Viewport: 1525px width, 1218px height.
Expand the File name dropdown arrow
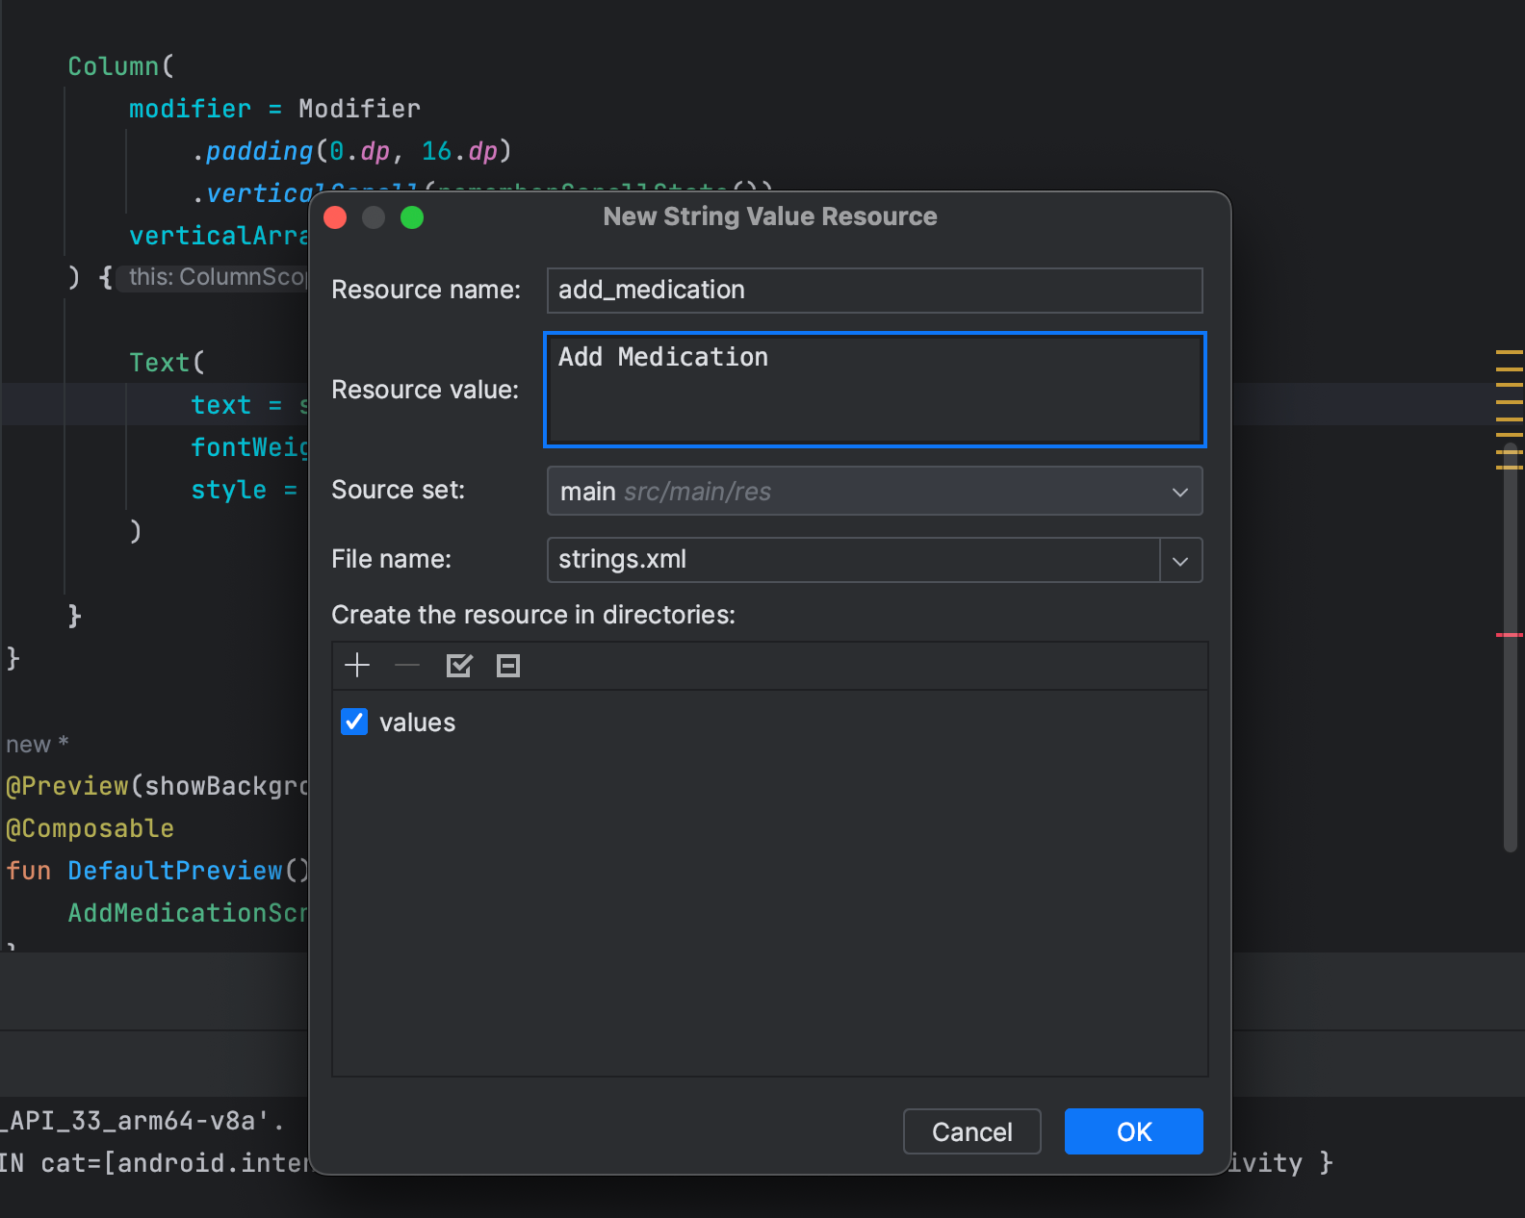tap(1180, 560)
